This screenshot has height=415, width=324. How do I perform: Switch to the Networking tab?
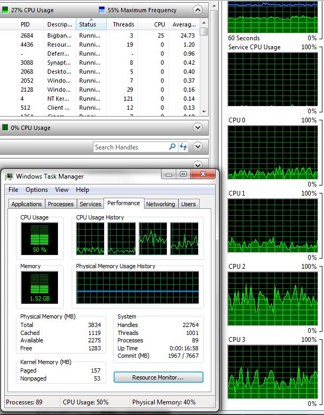(161, 204)
